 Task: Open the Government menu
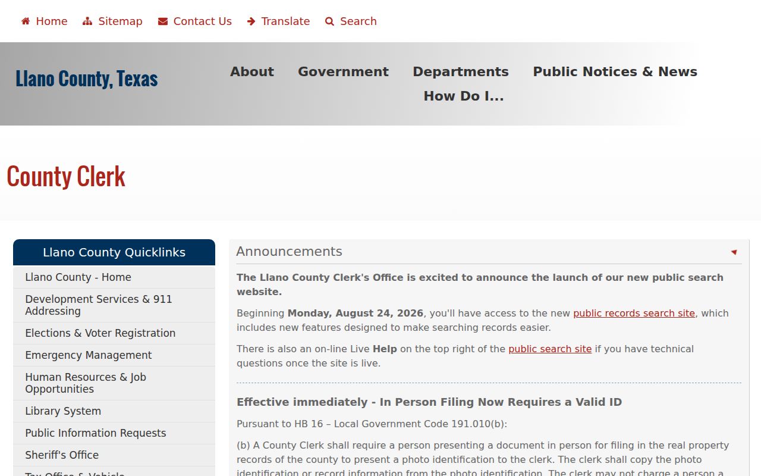click(343, 71)
